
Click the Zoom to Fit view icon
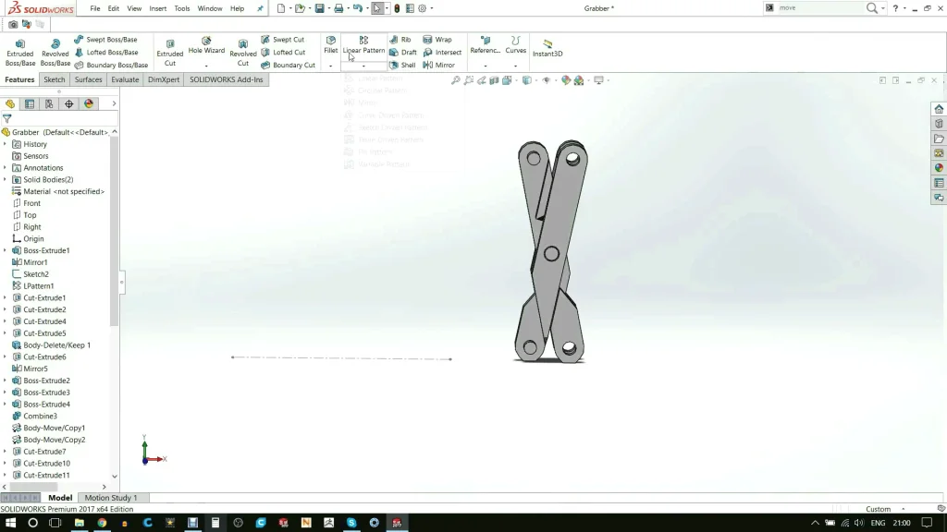(455, 80)
